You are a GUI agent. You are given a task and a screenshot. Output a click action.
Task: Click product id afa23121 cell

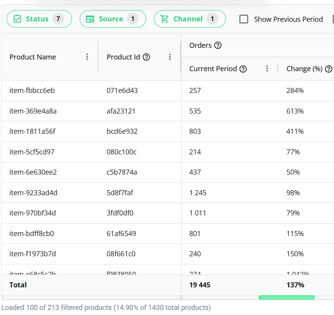[x=121, y=111]
